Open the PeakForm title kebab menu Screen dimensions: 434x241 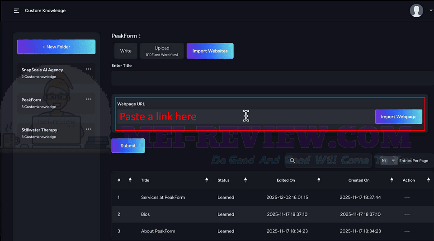click(140, 36)
